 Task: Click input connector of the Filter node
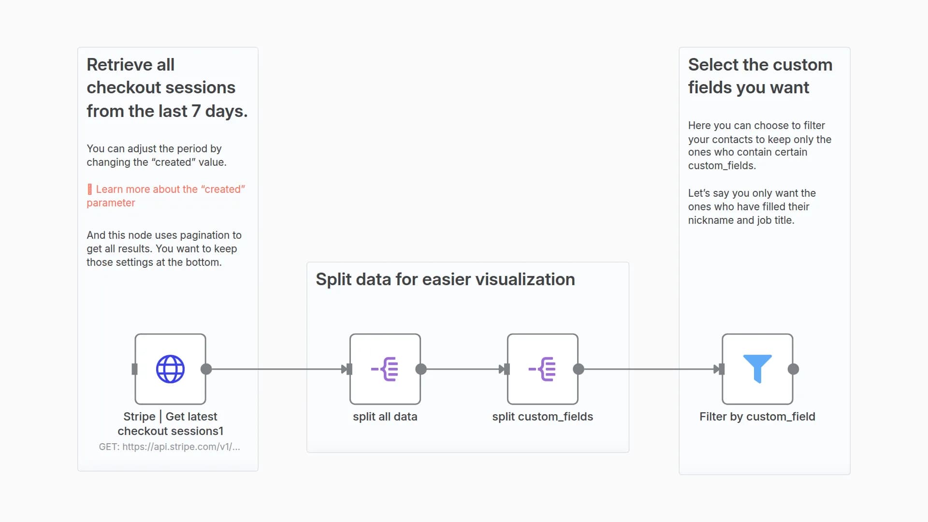721,369
